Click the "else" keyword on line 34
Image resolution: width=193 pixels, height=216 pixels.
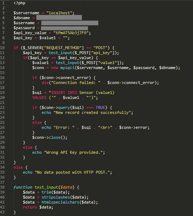[x=18, y=167]
